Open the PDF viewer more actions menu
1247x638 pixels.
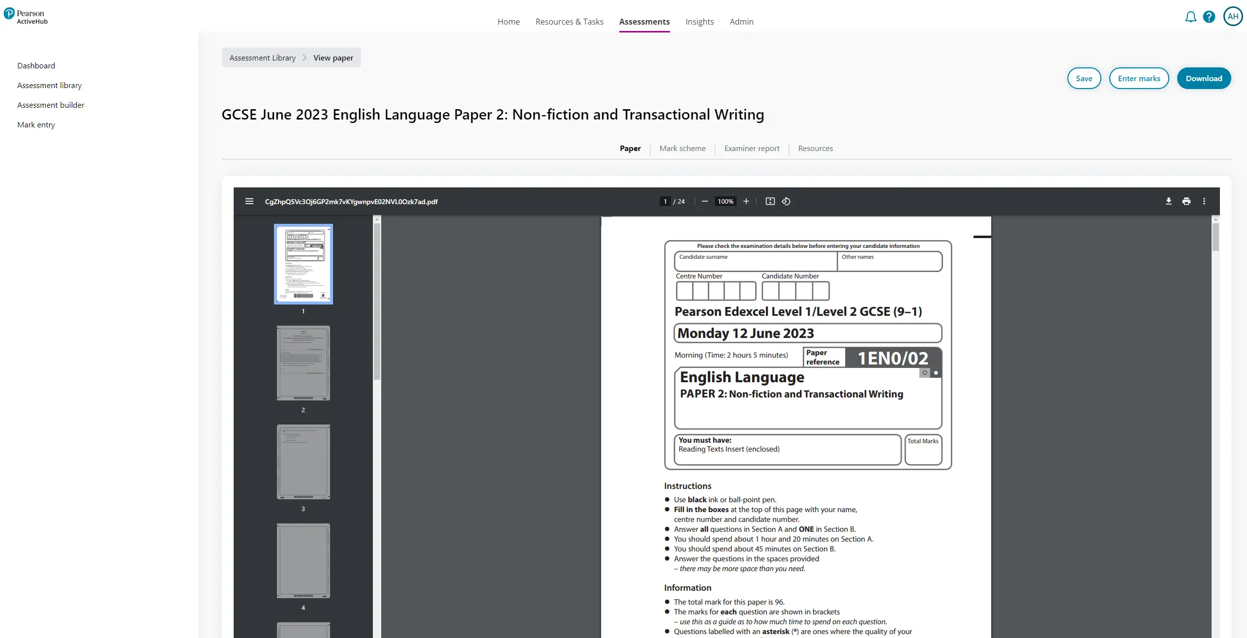coord(1204,201)
